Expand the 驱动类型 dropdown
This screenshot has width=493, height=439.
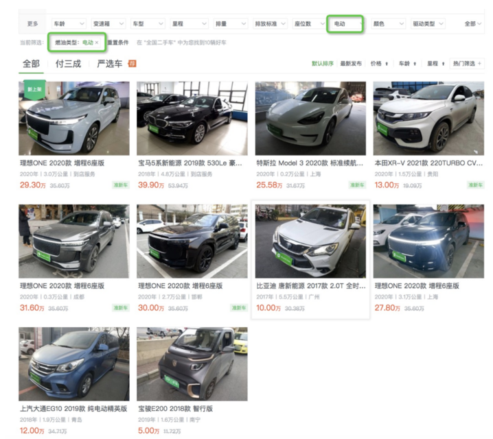pyautogui.click(x=428, y=24)
